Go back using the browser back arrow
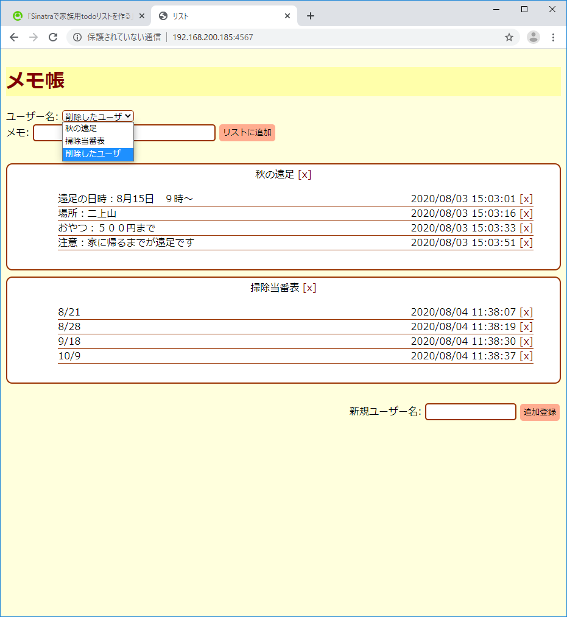The width and height of the screenshot is (567, 617). coord(14,37)
